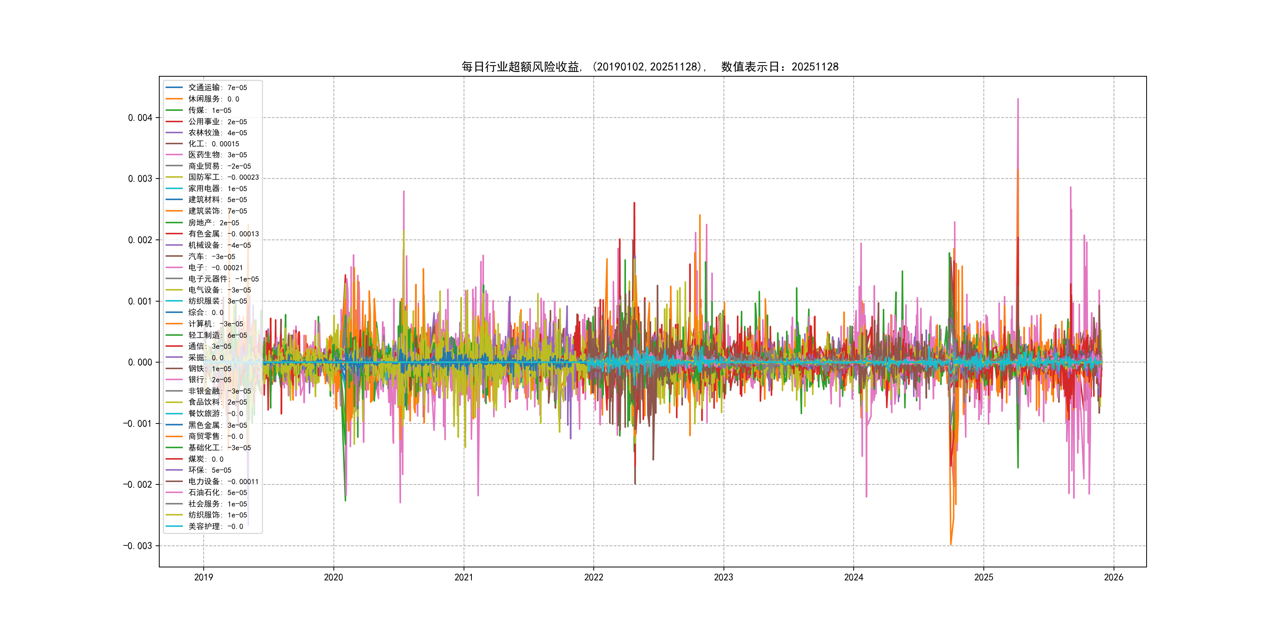Click the 银行: 2e-05 legend label
The image size is (1274, 637).
(210, 379)
